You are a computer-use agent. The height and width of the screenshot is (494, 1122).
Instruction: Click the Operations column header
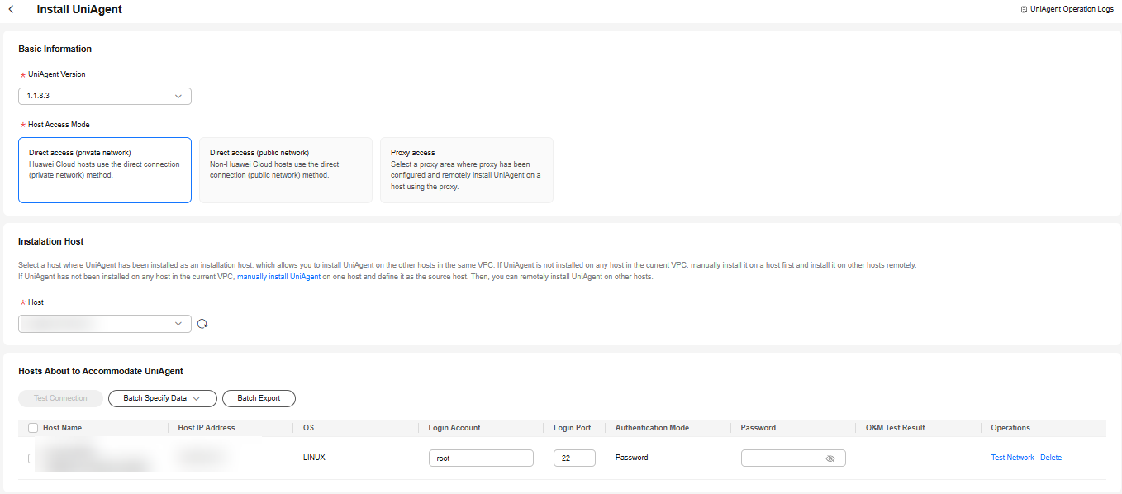pyautogui.click(x=1010, y=428)
